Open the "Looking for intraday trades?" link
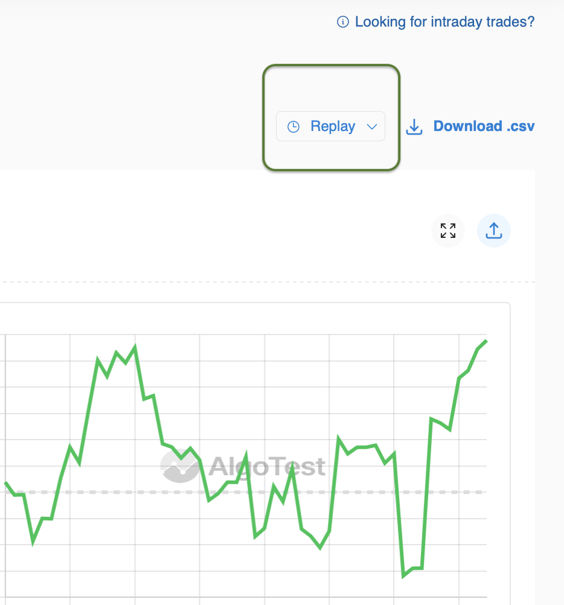564x605 pixels. (444, 22)
